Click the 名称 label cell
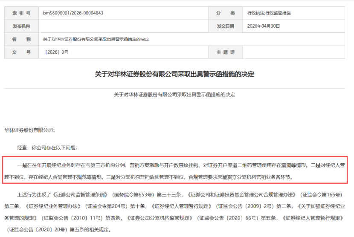This screenshot has height=237, width=354. tap(21, 39)
